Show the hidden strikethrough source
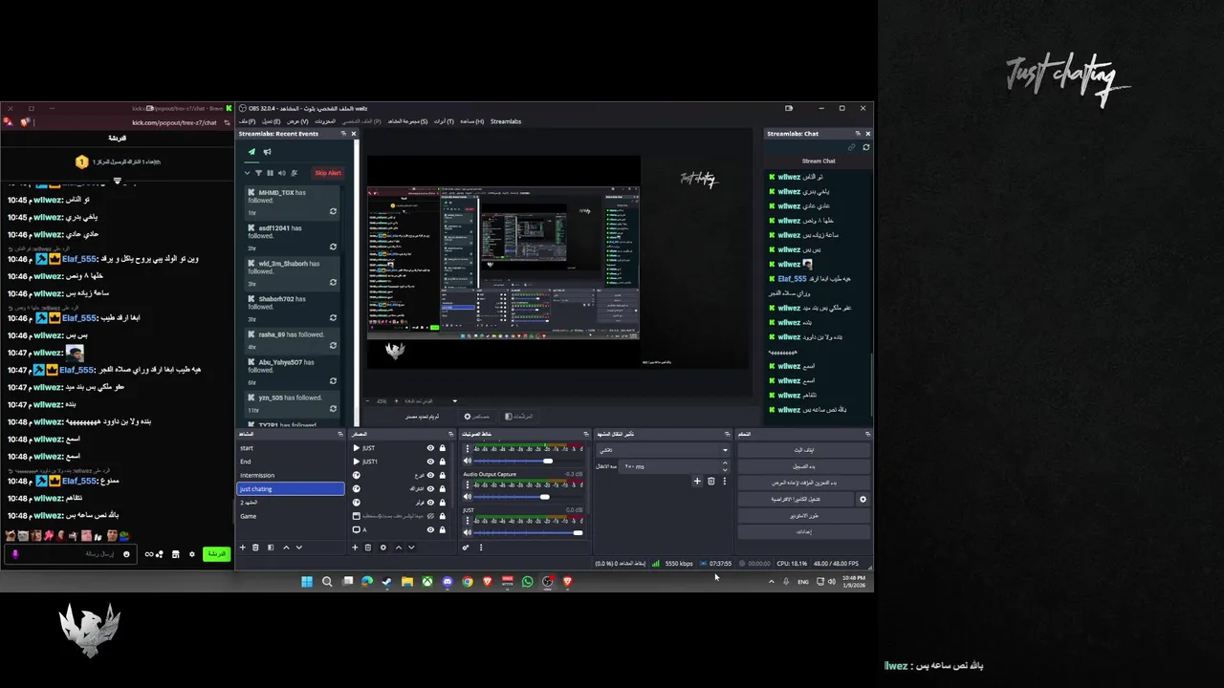 430,516
